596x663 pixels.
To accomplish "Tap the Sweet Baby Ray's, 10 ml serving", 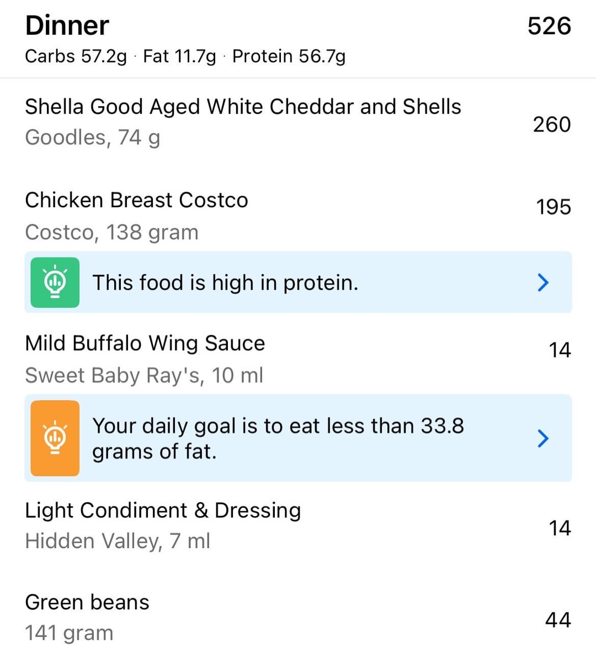I will coord(144,376).
